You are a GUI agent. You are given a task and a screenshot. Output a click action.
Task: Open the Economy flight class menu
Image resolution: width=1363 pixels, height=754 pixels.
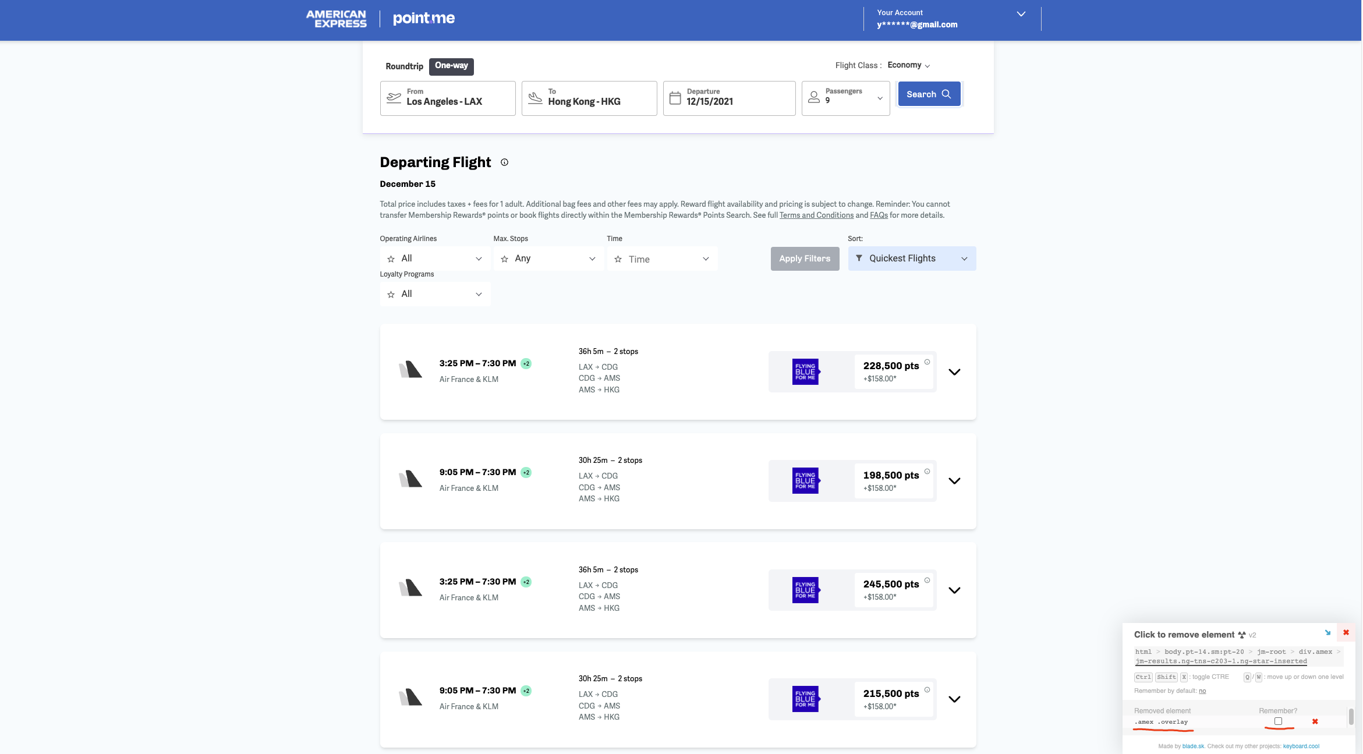(x=908, y=65)
